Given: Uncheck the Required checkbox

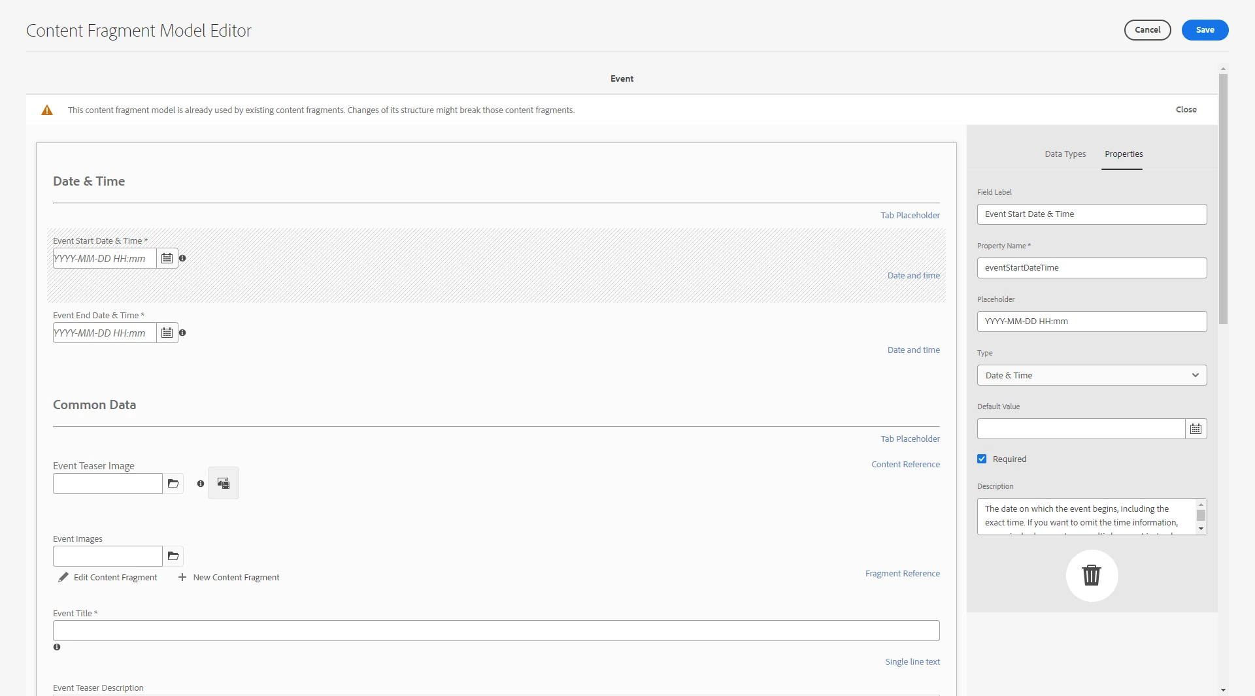Looking at the screenshot, I should click(x=982, y=458).
